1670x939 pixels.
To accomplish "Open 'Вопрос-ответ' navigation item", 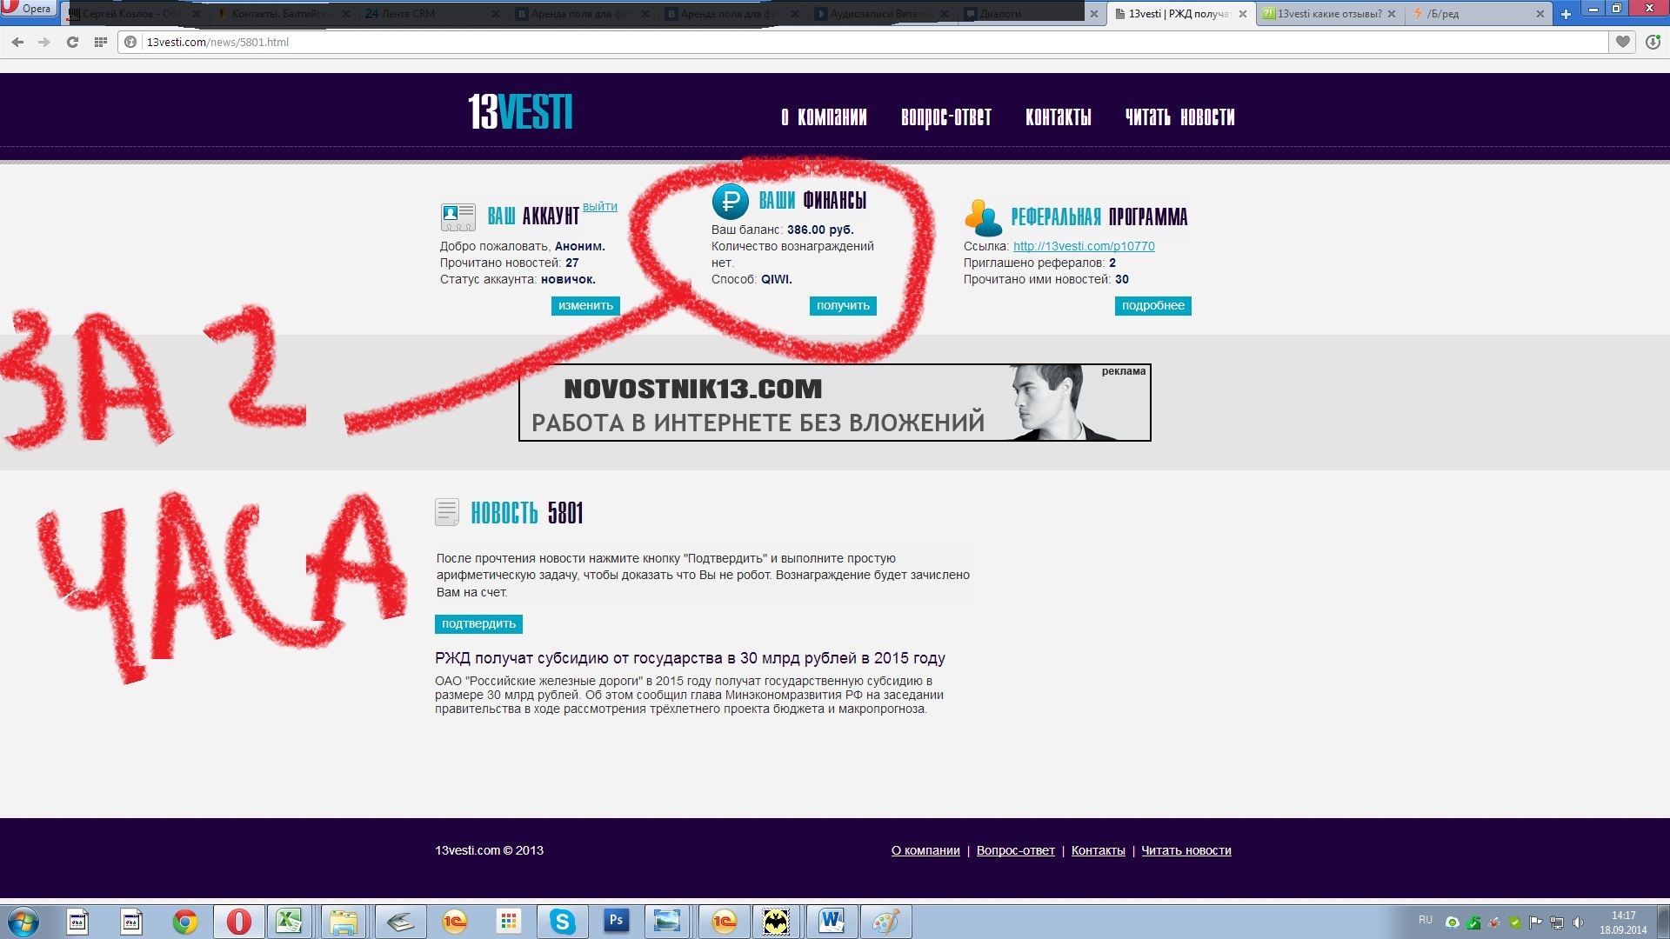I will [x=945, y=117].
